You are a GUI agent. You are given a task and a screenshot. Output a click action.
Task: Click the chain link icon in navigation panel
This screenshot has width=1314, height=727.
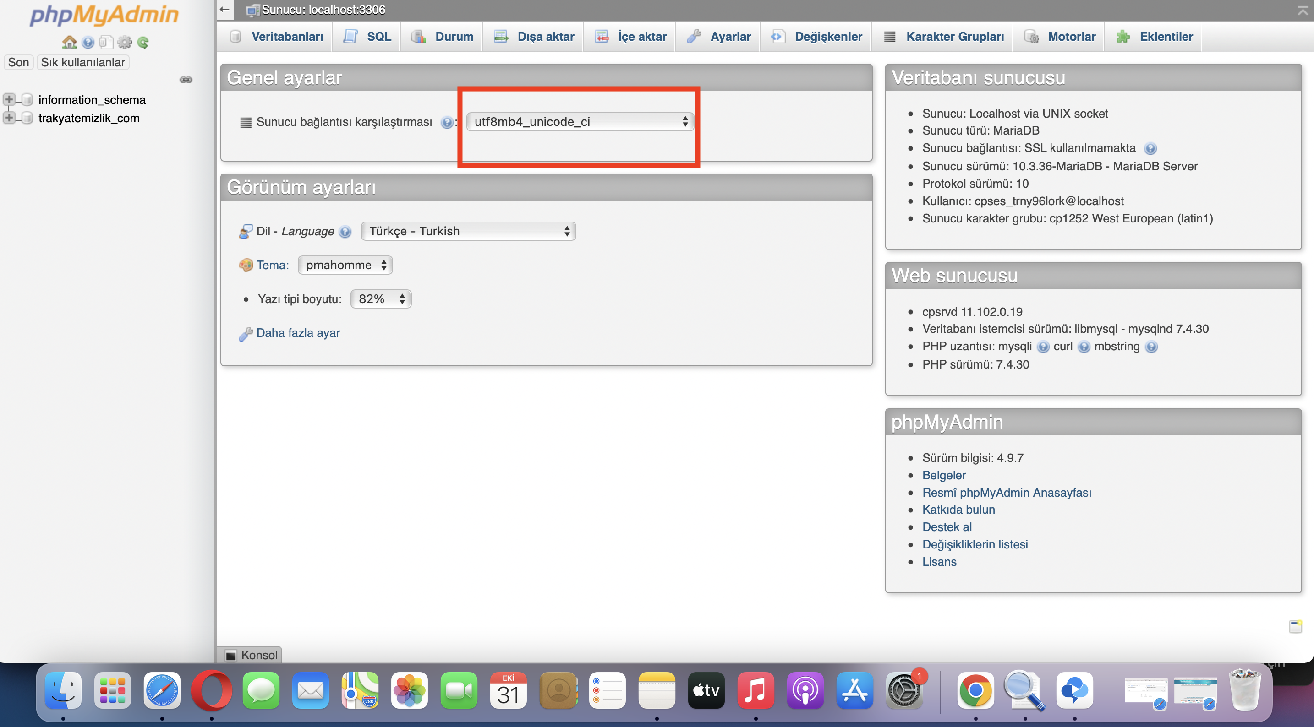(x=186, y=80)
